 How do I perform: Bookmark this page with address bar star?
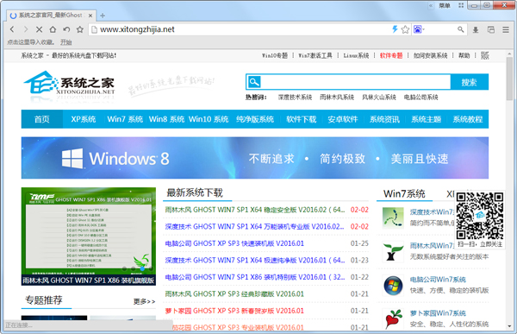(x=405, y=29)
